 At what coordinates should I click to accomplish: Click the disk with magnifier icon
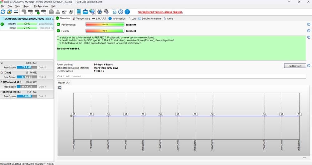(44, 12)
